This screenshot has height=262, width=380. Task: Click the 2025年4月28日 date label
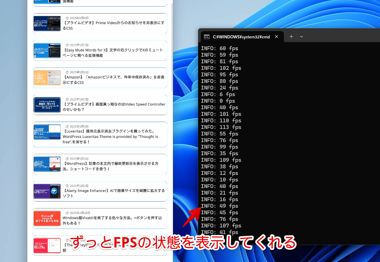click(80, 213)
